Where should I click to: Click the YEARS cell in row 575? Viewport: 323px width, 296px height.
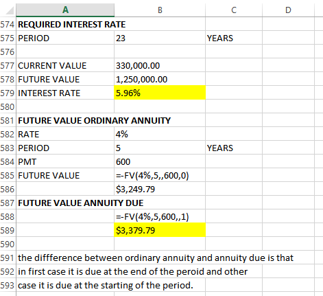coord(234,38)
